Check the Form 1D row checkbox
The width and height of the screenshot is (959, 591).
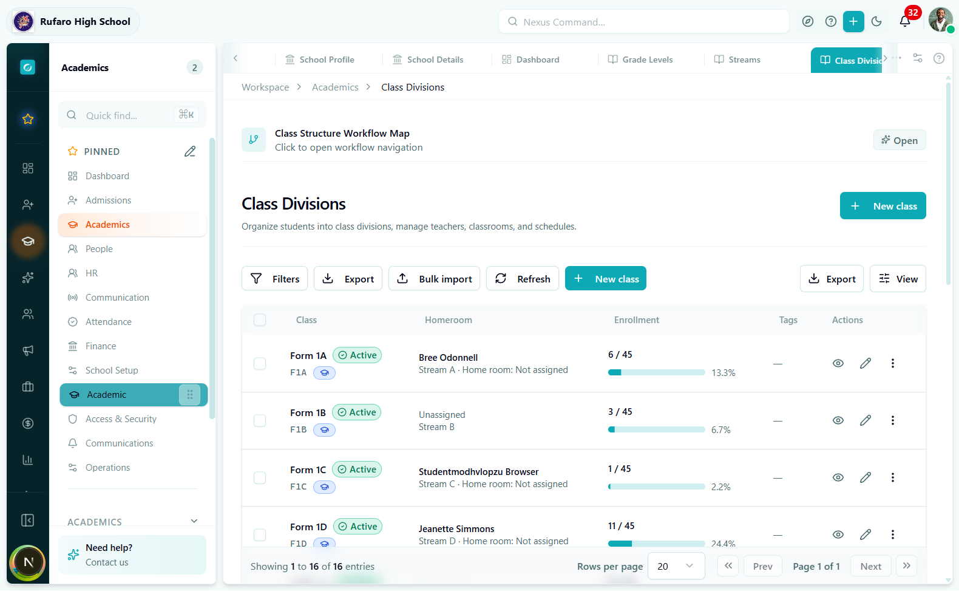260,535
